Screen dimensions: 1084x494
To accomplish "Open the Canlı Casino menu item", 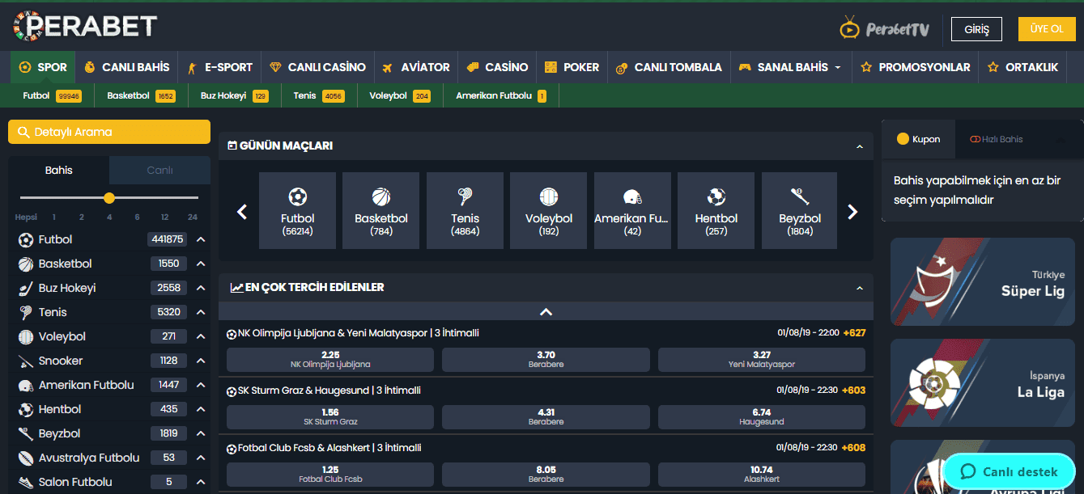I will (317, 67).
